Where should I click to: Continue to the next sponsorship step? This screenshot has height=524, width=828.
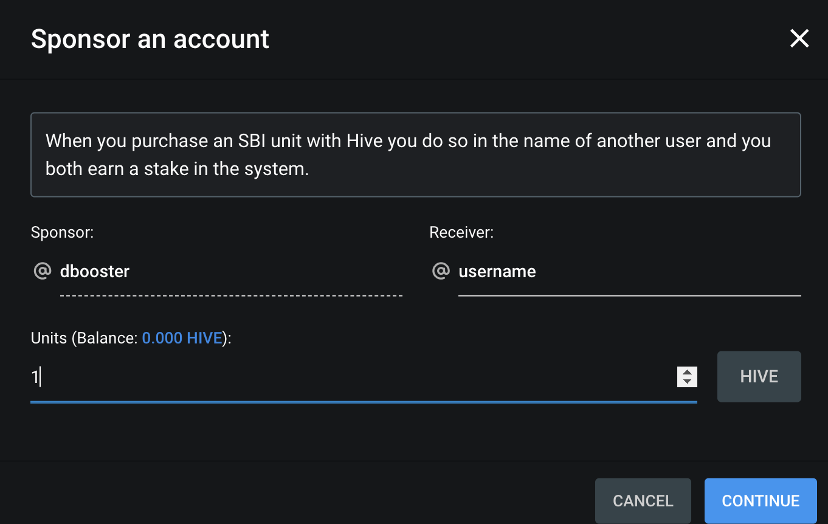click(761, 500)
